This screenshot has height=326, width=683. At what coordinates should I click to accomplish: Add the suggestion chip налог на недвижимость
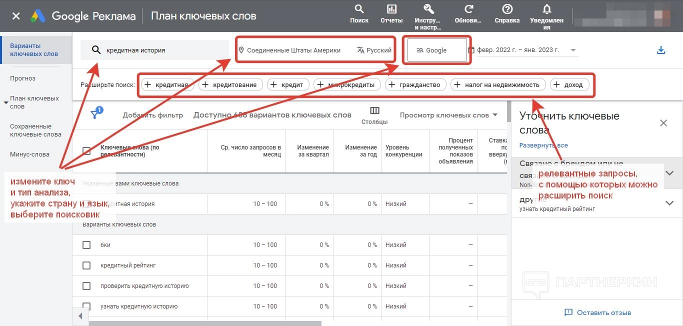pyautogui.click(x=498, y=84)
